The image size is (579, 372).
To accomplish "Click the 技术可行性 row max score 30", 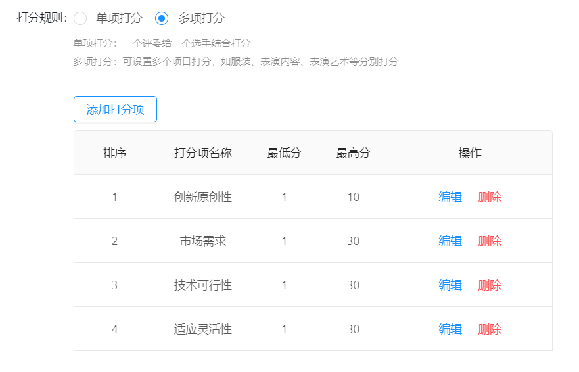I will coord(354,285).
